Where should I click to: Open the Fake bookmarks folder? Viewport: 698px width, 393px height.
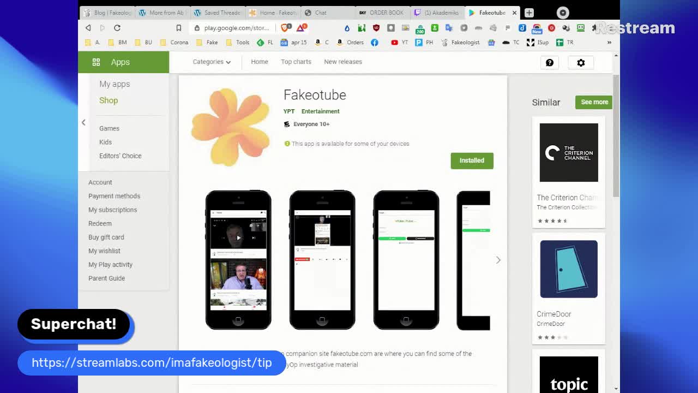tap(207, 42)
